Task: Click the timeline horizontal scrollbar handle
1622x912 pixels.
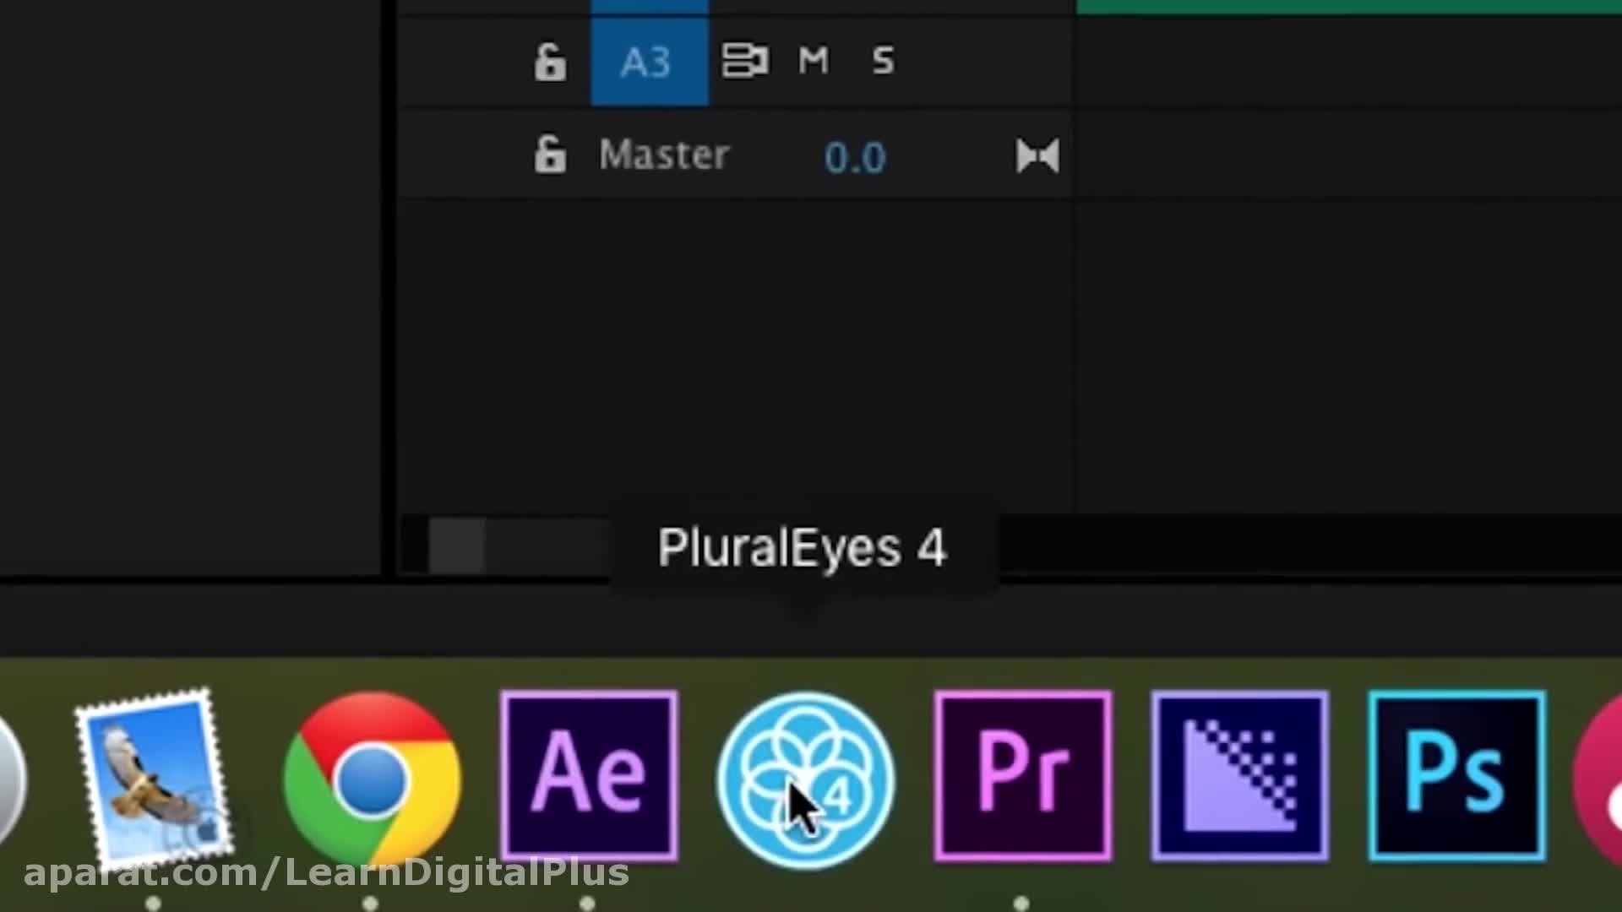Action: (x=457, y=546)
